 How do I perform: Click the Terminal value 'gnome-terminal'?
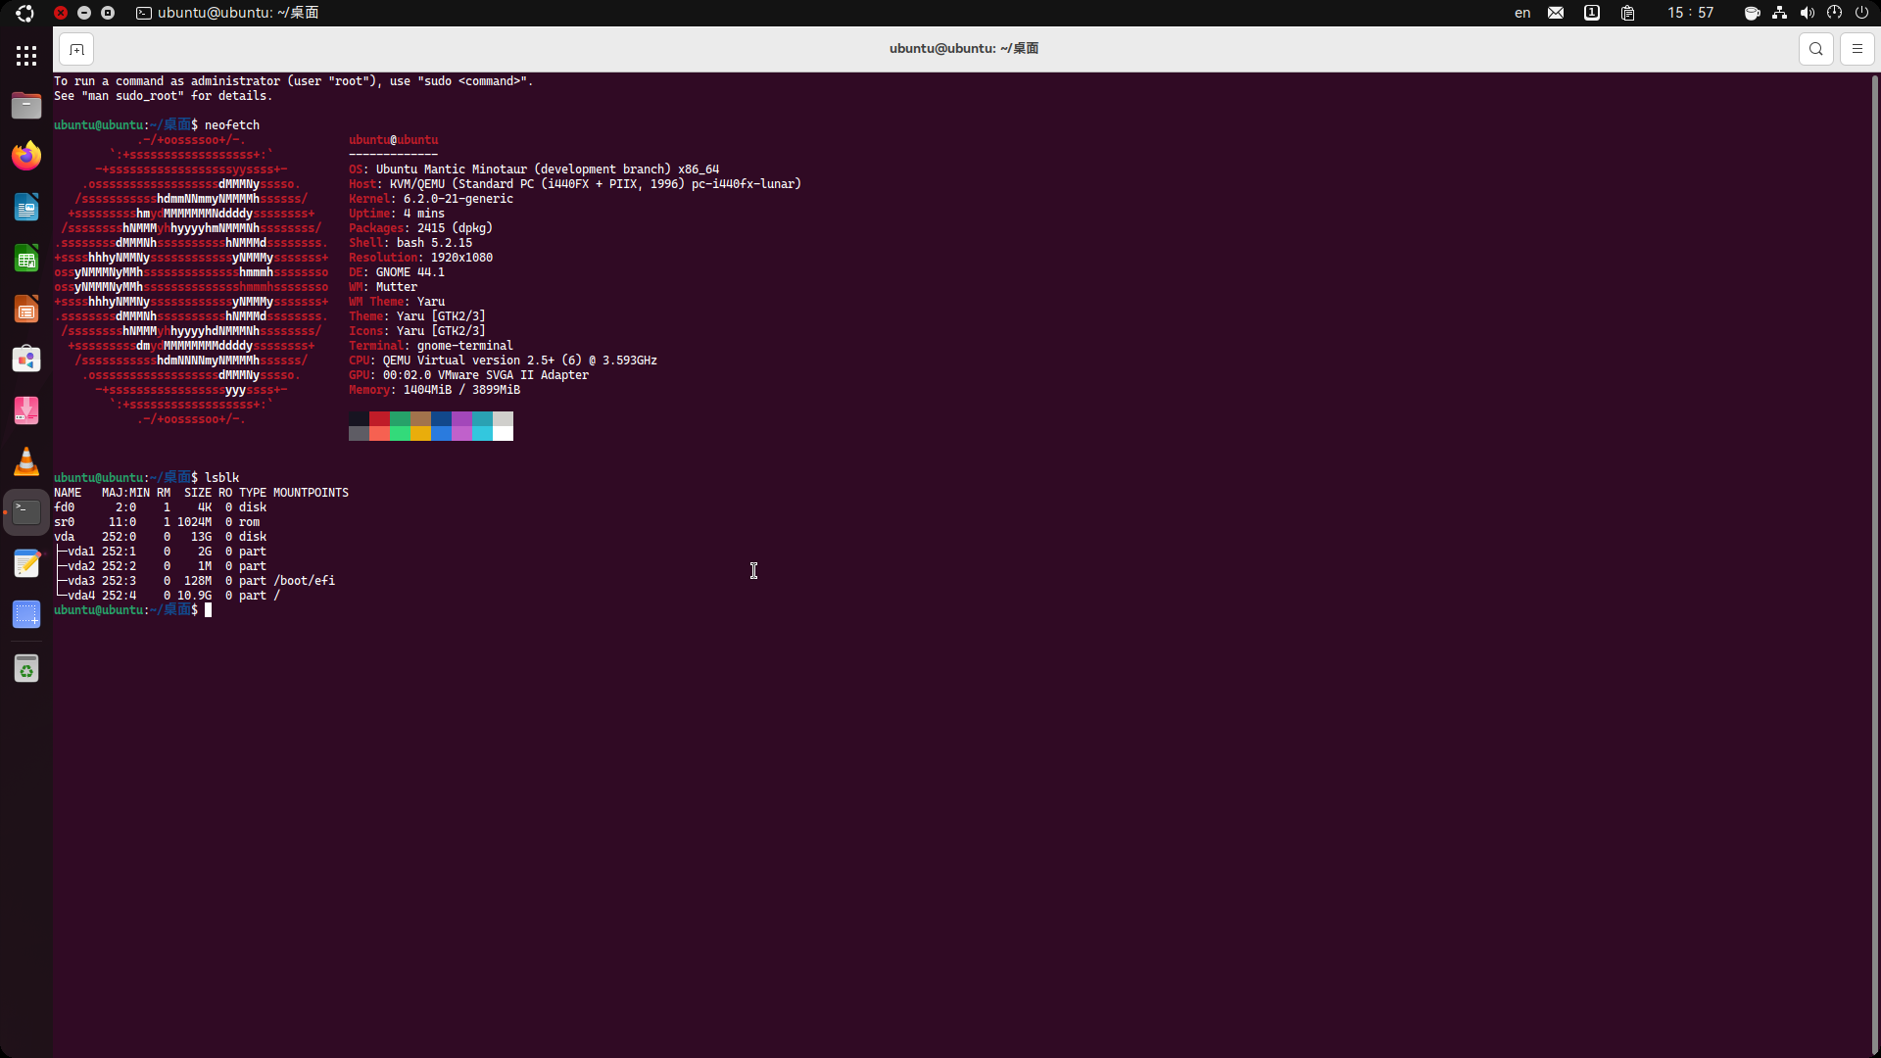(x=465, y=346)
